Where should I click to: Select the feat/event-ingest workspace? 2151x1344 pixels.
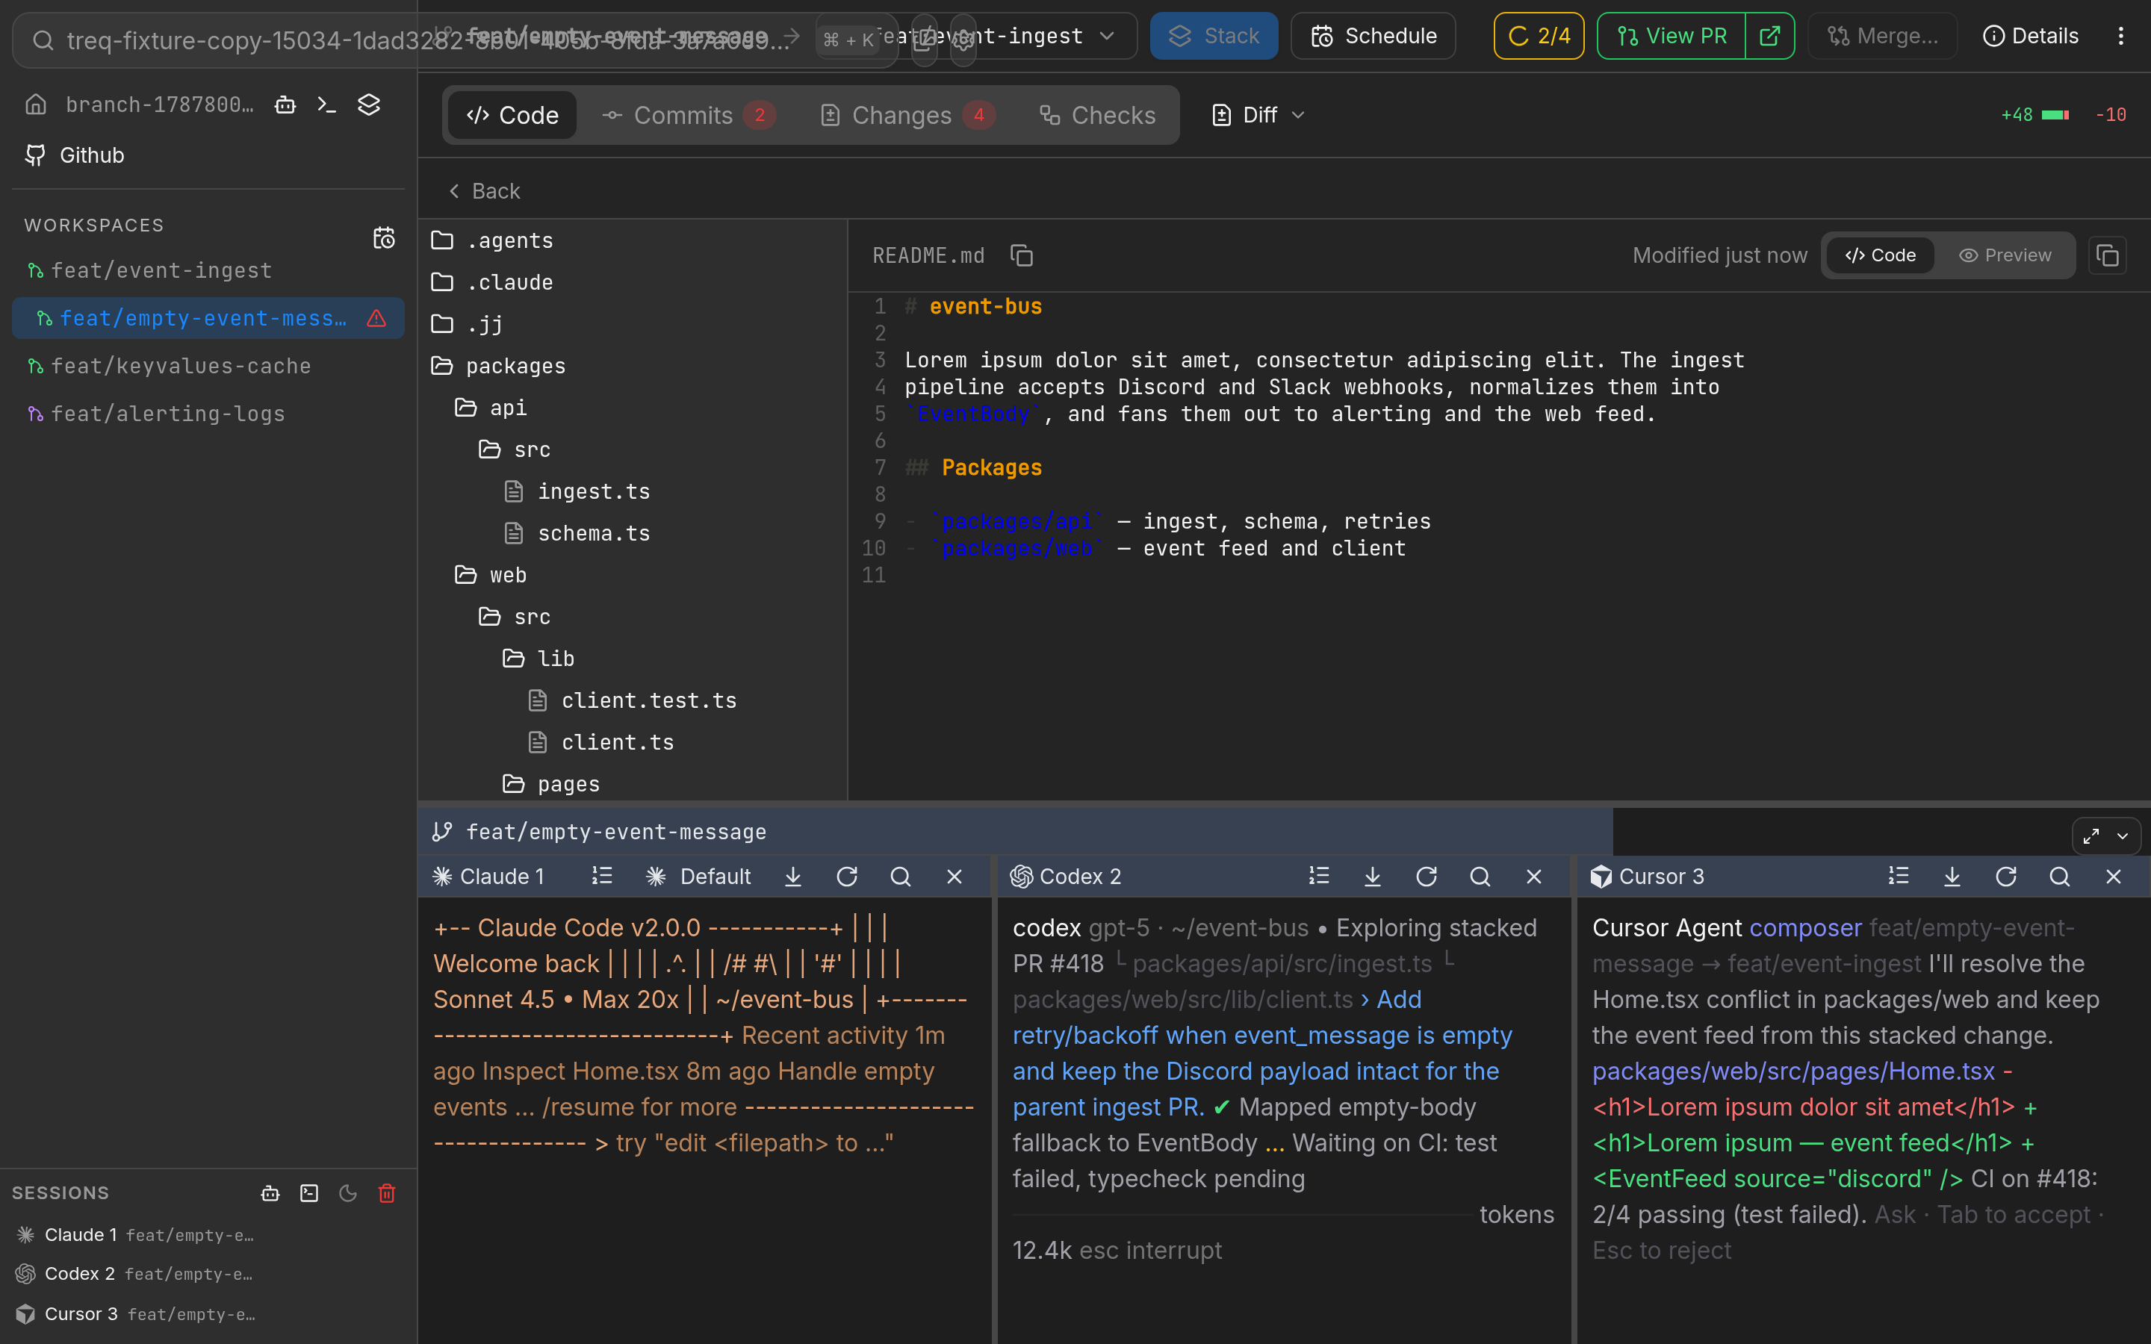pyautogui.click(x=208, y=270)
